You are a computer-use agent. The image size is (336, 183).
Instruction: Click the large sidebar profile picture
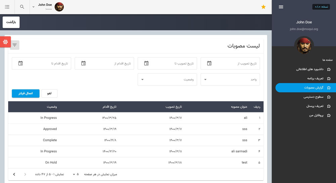(304, 46)
